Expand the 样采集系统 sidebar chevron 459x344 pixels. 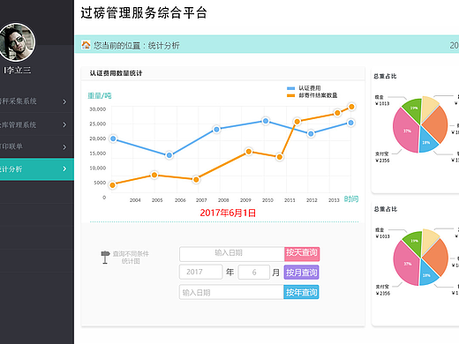64,101
